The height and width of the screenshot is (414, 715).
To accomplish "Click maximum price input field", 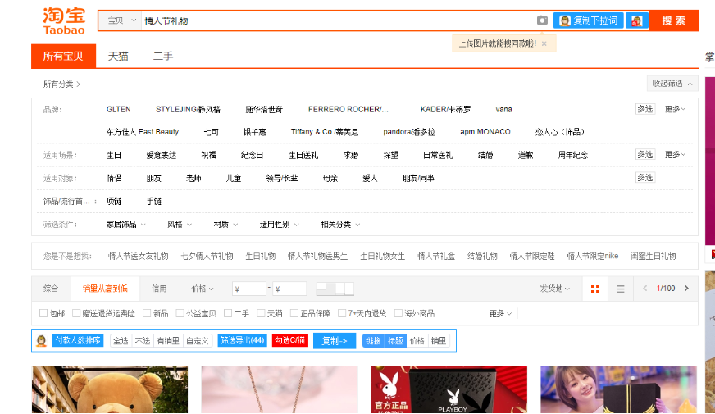I will [x=289, y=289].
